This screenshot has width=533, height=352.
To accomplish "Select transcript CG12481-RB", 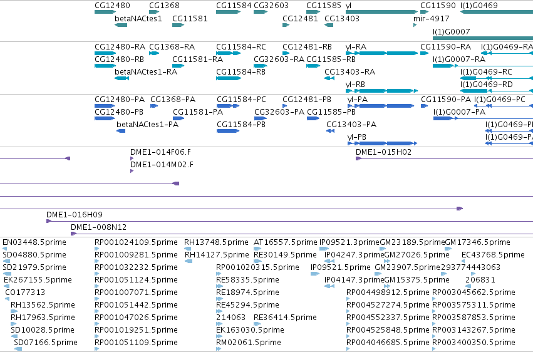I will 286,53.
